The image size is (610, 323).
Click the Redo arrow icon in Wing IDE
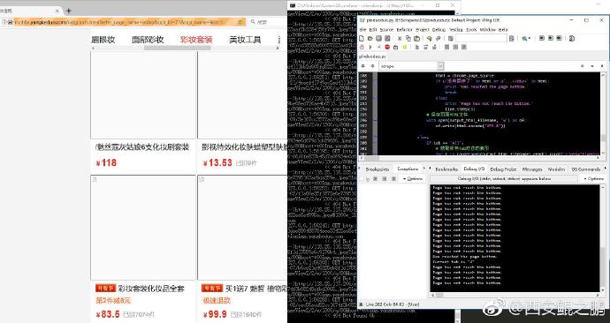click(x=438, y=39)
